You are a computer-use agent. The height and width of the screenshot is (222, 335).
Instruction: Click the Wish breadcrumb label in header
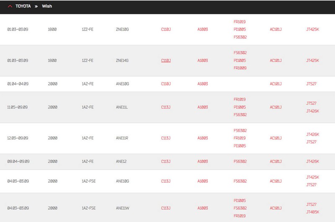coord(47,7)
